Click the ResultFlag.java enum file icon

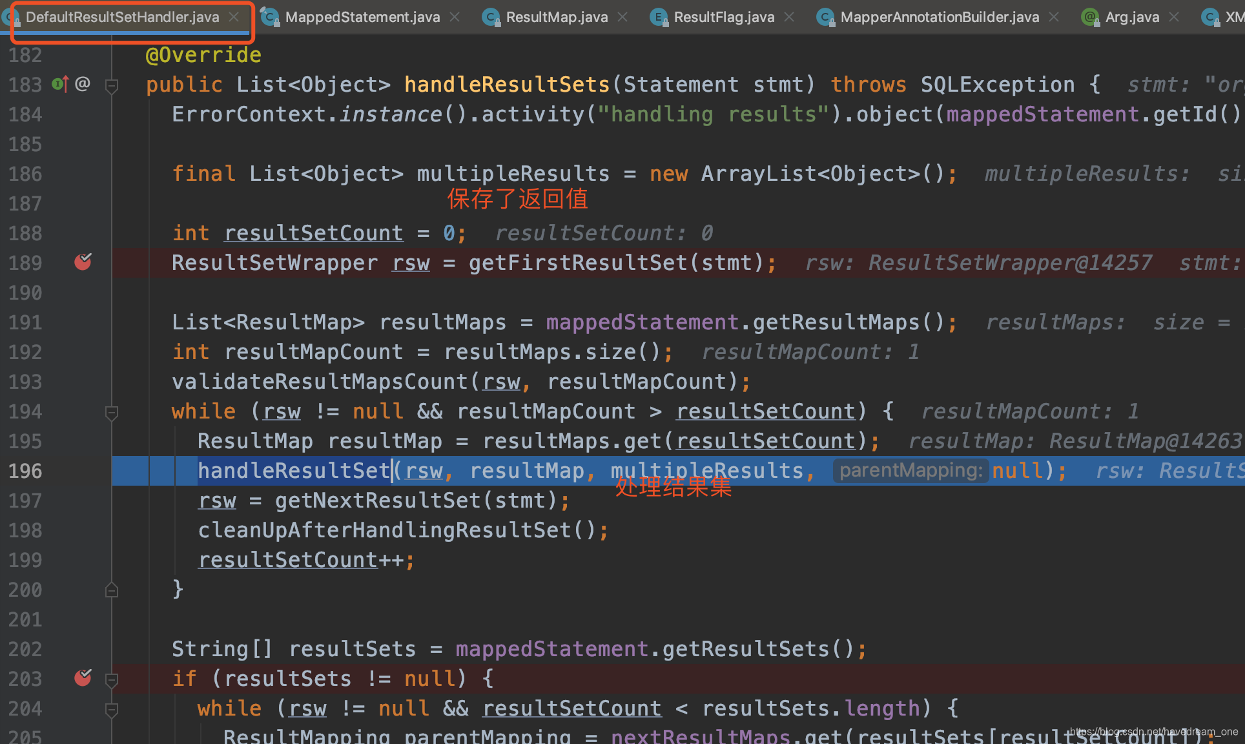click(659, 17)
